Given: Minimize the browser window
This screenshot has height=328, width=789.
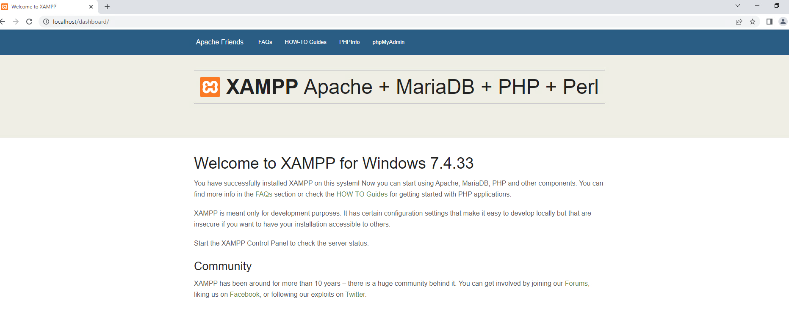Looking at the screenshot, I should tap(757, 6).
